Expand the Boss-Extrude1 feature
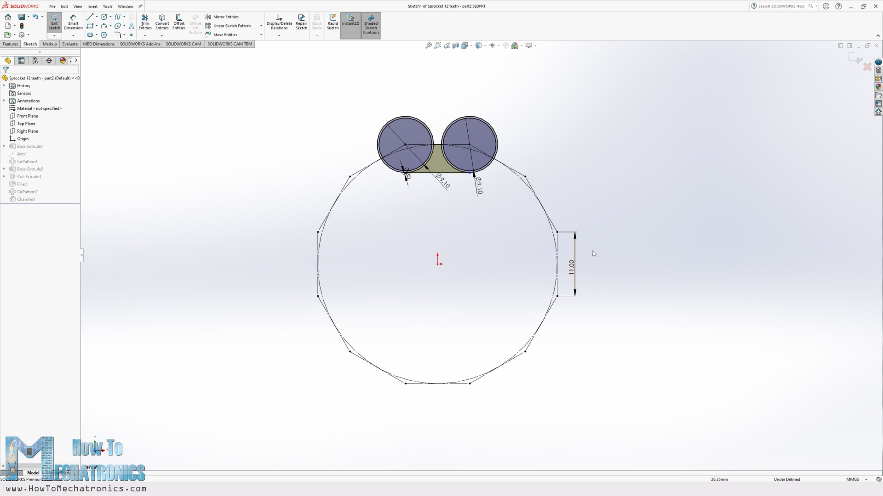883x496 pixels. [4, 147]
